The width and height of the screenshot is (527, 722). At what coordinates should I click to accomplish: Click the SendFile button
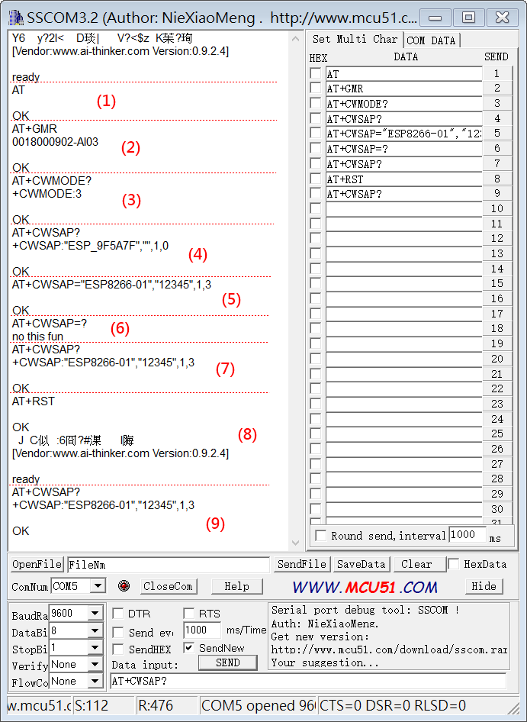[301, 565]
